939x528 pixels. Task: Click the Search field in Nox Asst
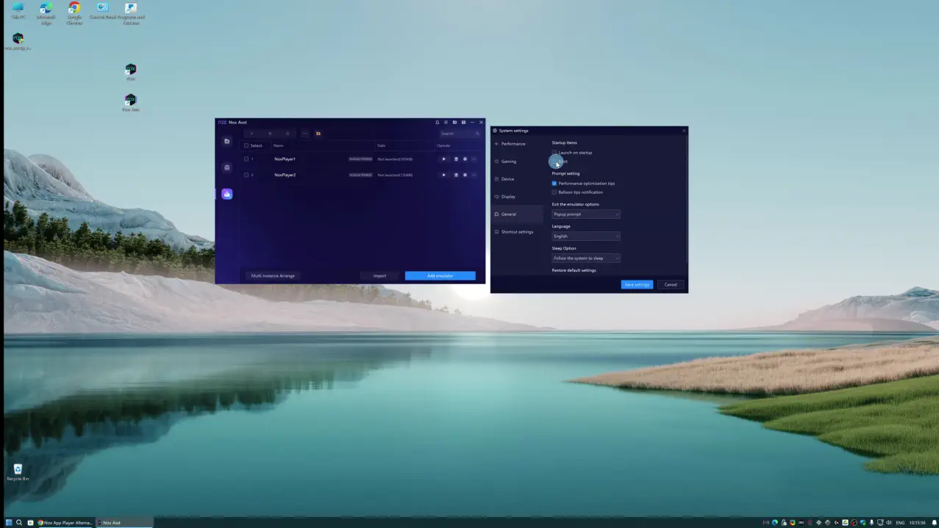pos(457,134)
